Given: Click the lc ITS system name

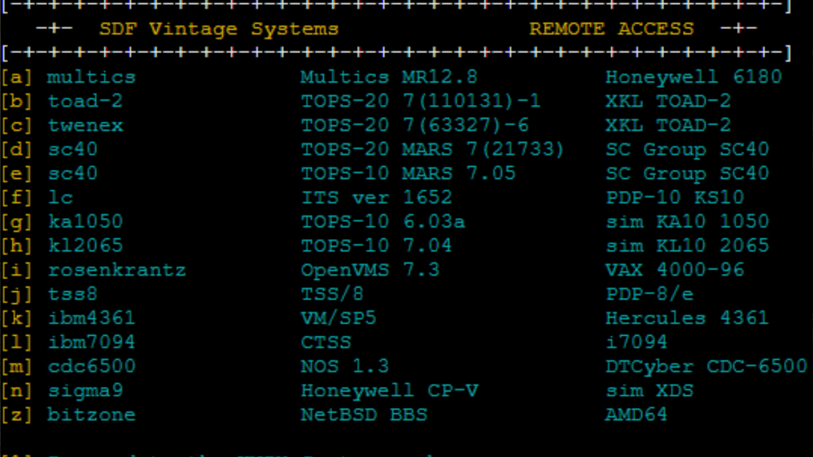Looking at the screenshot, I should pos(60,198).
